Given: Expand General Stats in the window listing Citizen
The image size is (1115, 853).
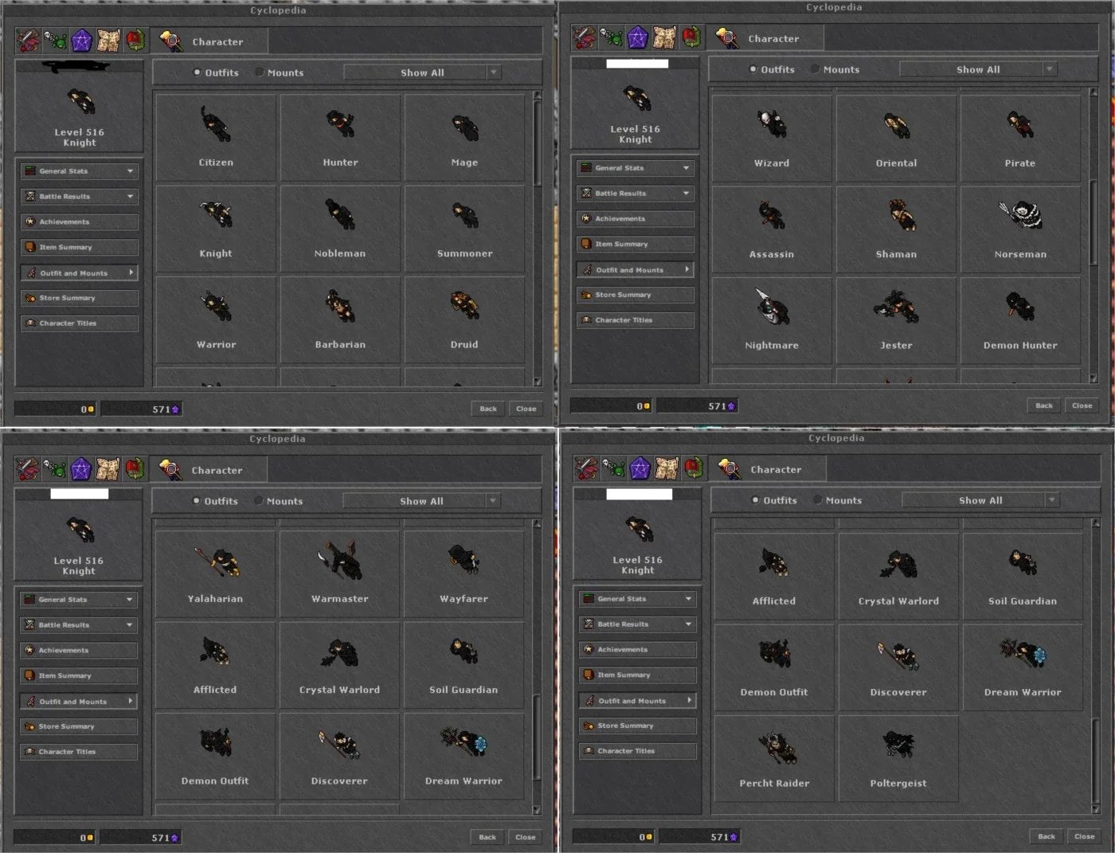Looking at the screenshot, I should point(79,171).
